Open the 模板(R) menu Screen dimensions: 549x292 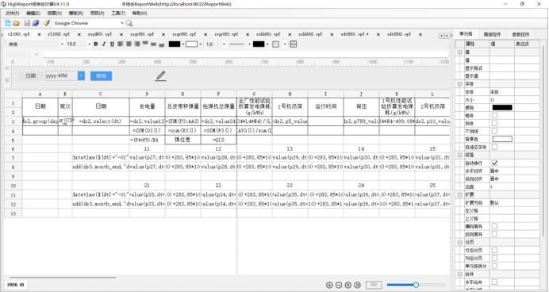pos(75,13)
